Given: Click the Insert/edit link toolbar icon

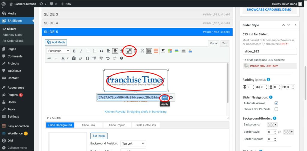Looking at the screenshot, I should (x=129, y=51).
